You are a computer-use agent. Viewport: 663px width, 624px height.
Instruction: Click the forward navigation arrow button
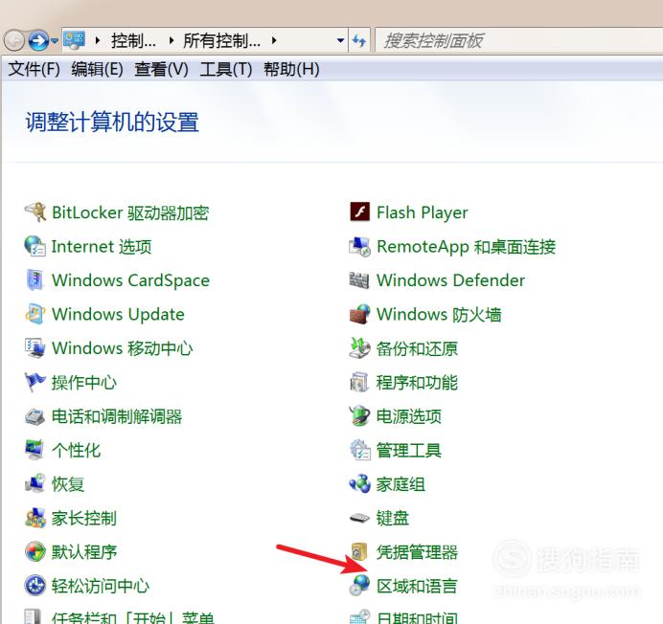38,40
